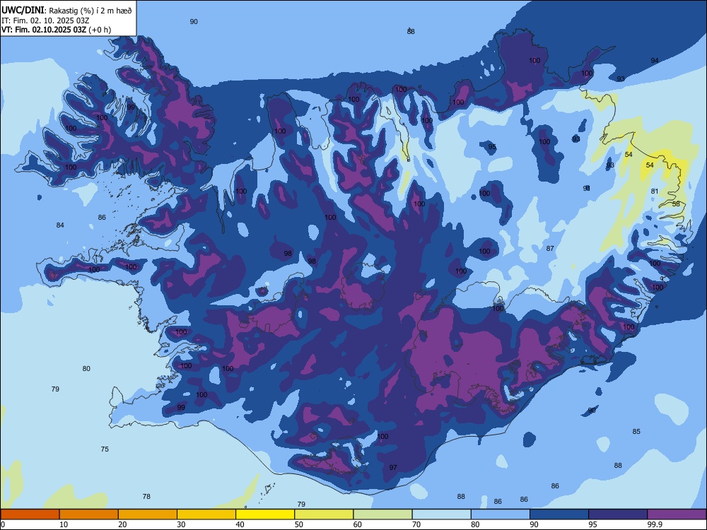Click the medium blue 90–95 legend swatch
This screenshot has height=530, width=707.
(559, 514)
